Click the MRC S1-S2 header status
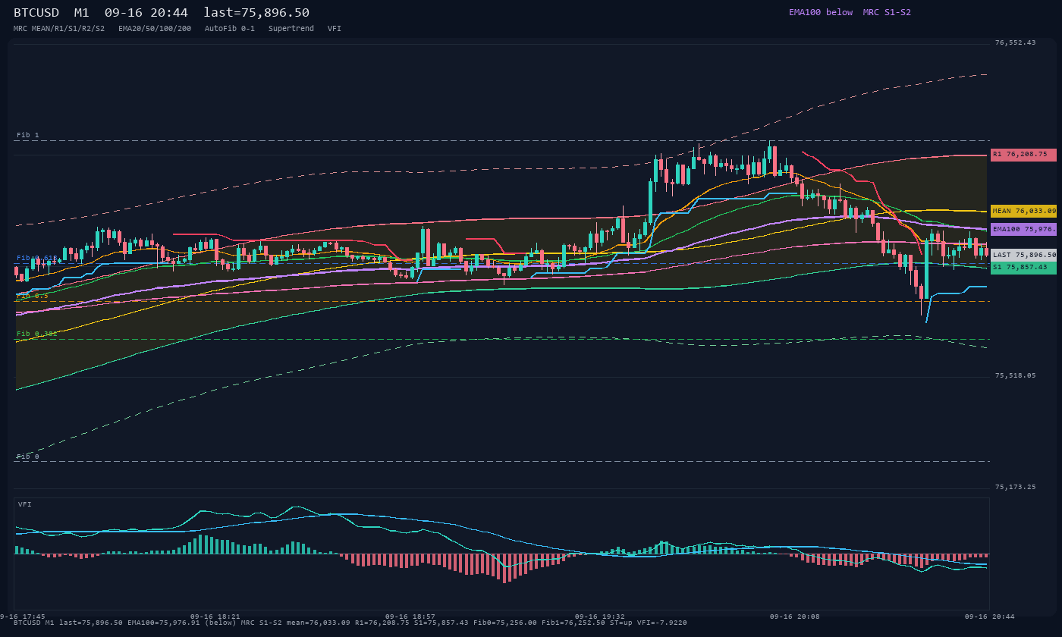The height and width of the screenshot is (637, 1062). pos(887,12)
